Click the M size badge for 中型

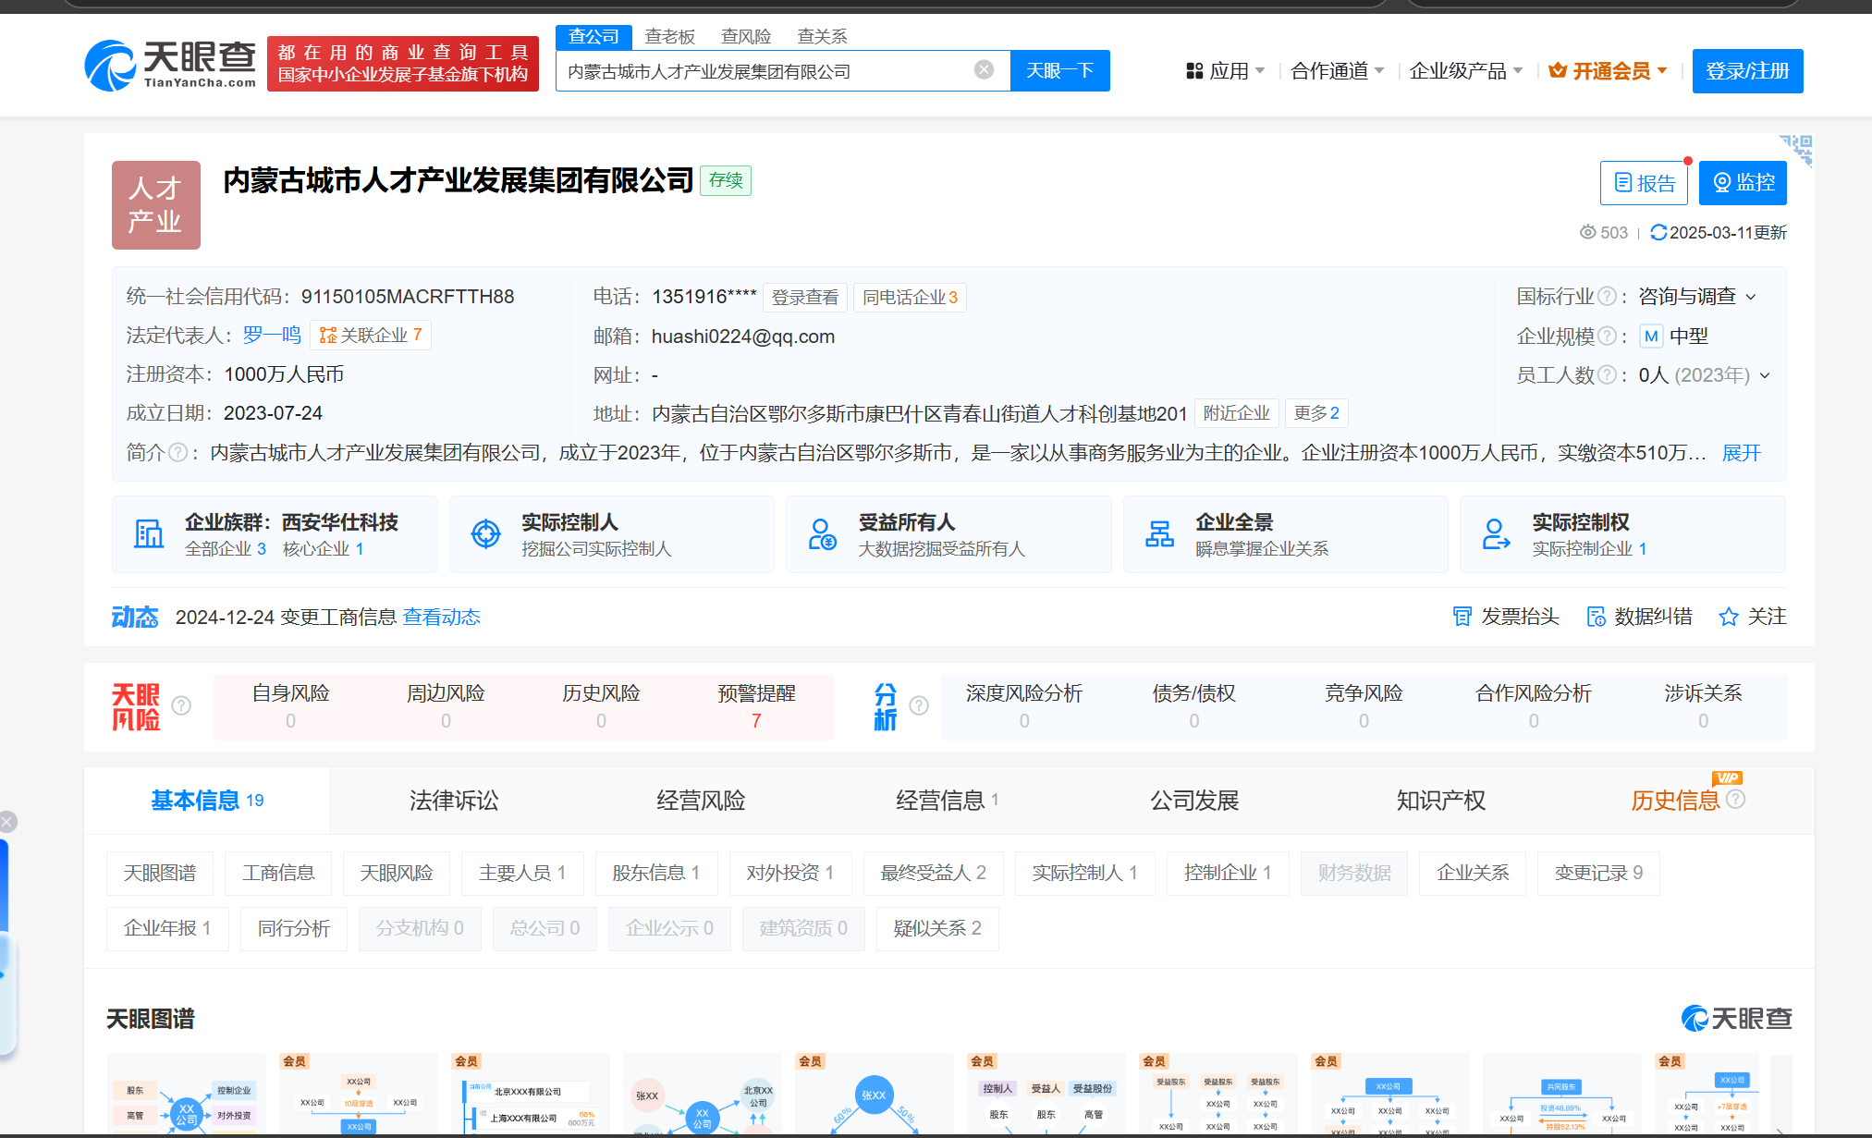point(1651,337)
